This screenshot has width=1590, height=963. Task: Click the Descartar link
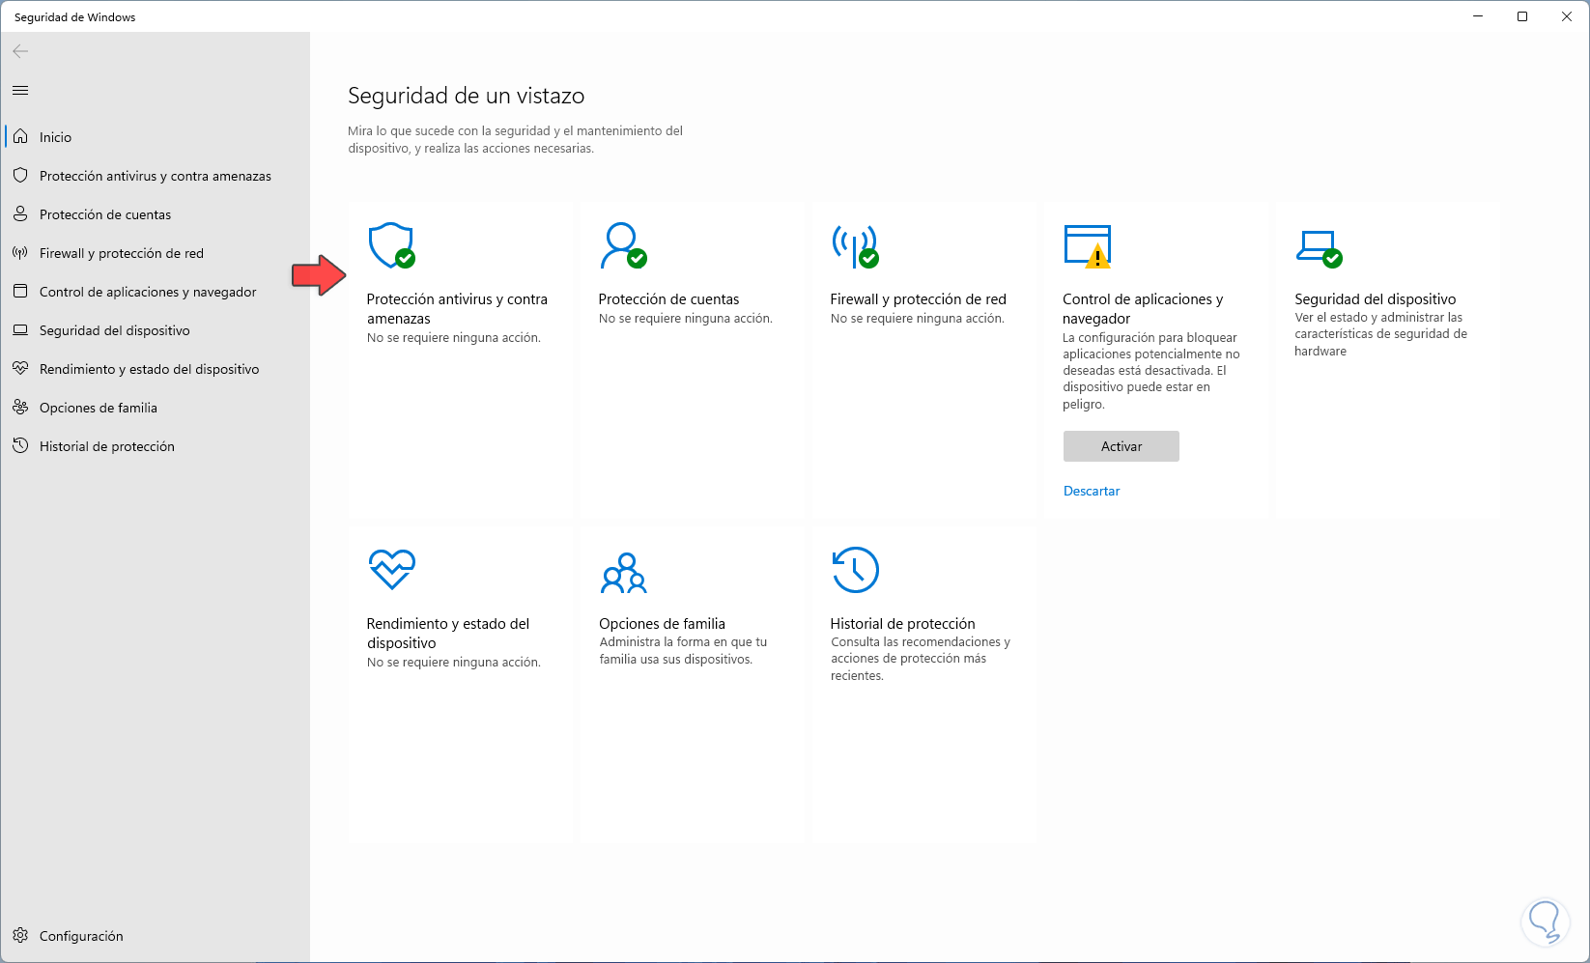[x=1092, y=491]
